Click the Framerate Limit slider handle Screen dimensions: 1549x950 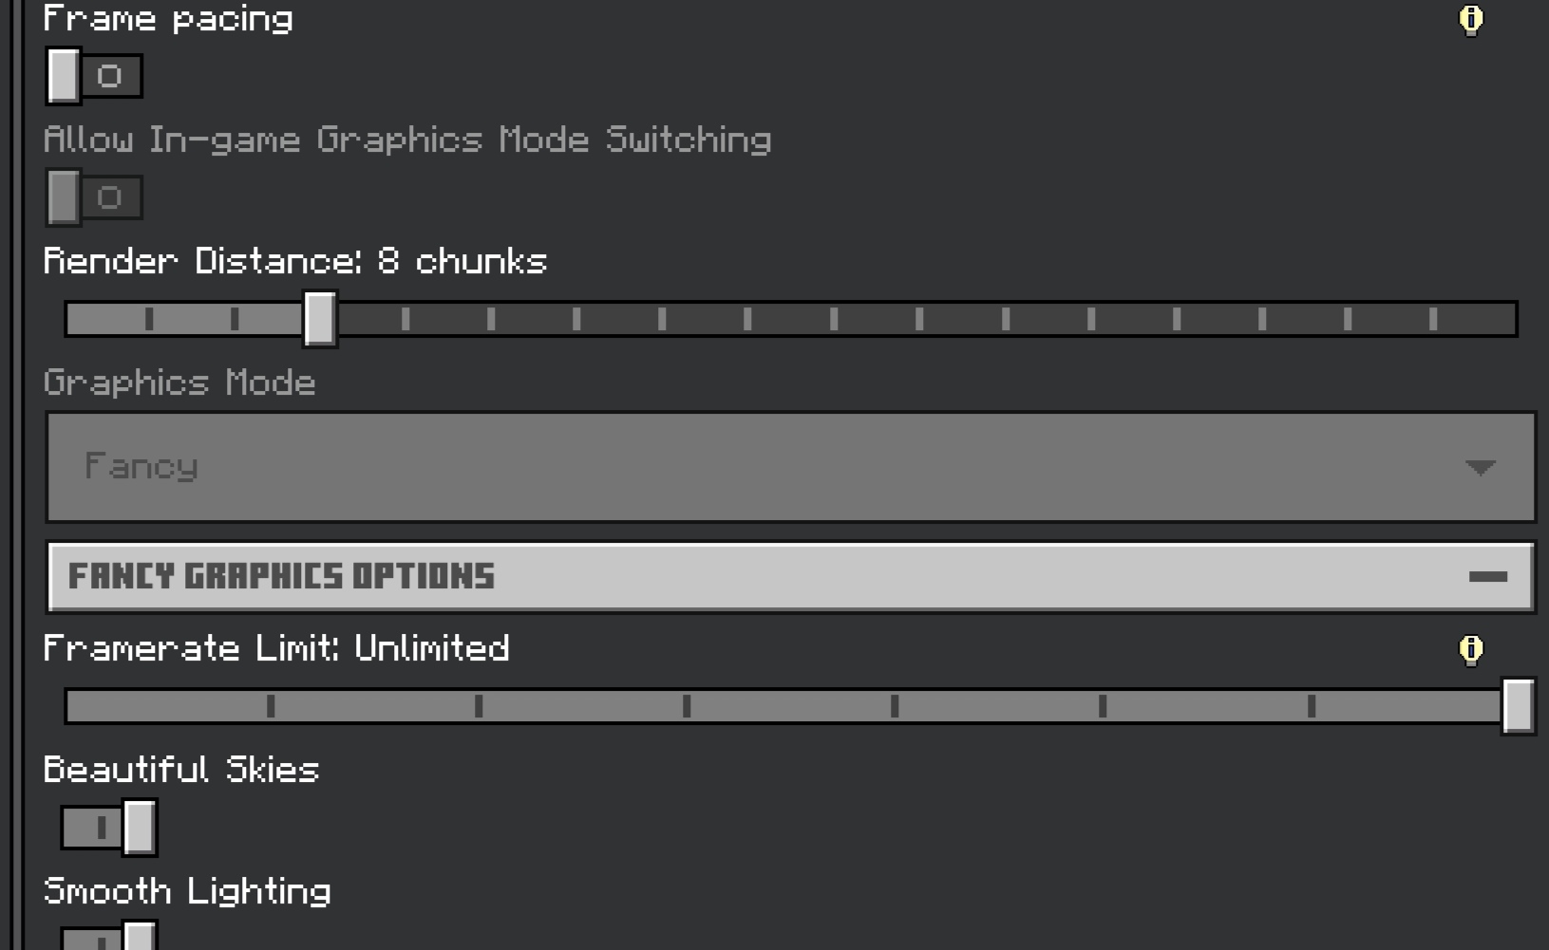coord(1518,706)
